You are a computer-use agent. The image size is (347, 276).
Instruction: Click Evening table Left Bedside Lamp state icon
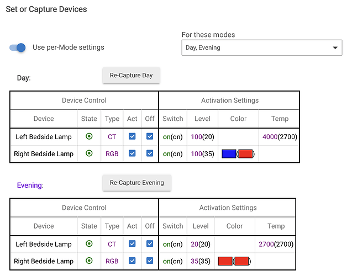(x=89, y=244)
